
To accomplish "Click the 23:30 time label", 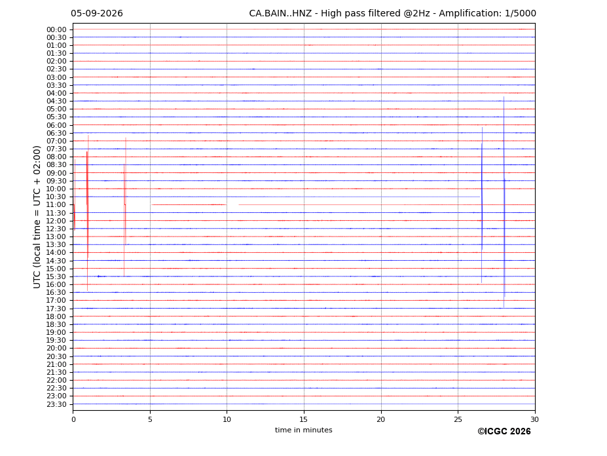I will tap(56, 404).
